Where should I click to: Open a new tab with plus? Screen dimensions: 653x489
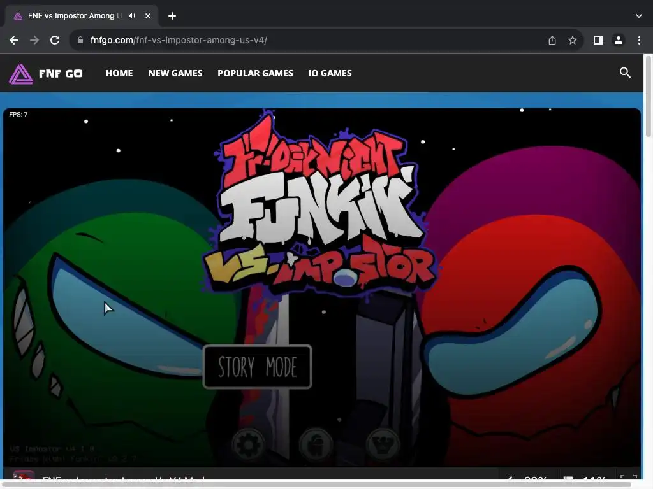(x=172, y=16)
